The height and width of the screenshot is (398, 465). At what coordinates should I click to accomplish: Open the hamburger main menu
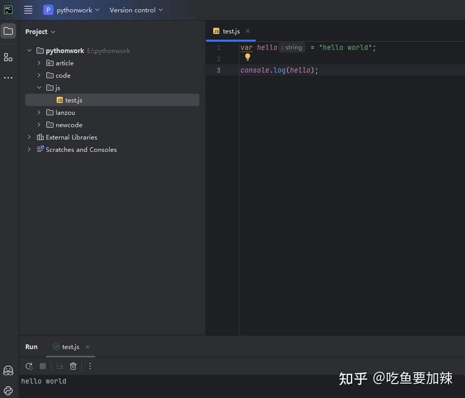click(x=28, y=9)
